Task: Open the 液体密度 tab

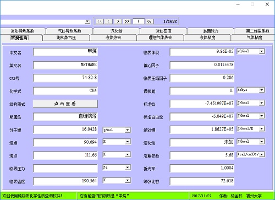Action: [x=163, y=31]
